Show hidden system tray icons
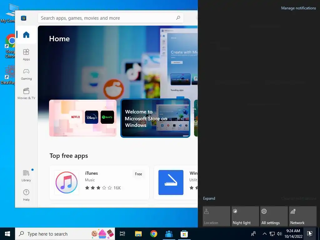 [264, 234]
